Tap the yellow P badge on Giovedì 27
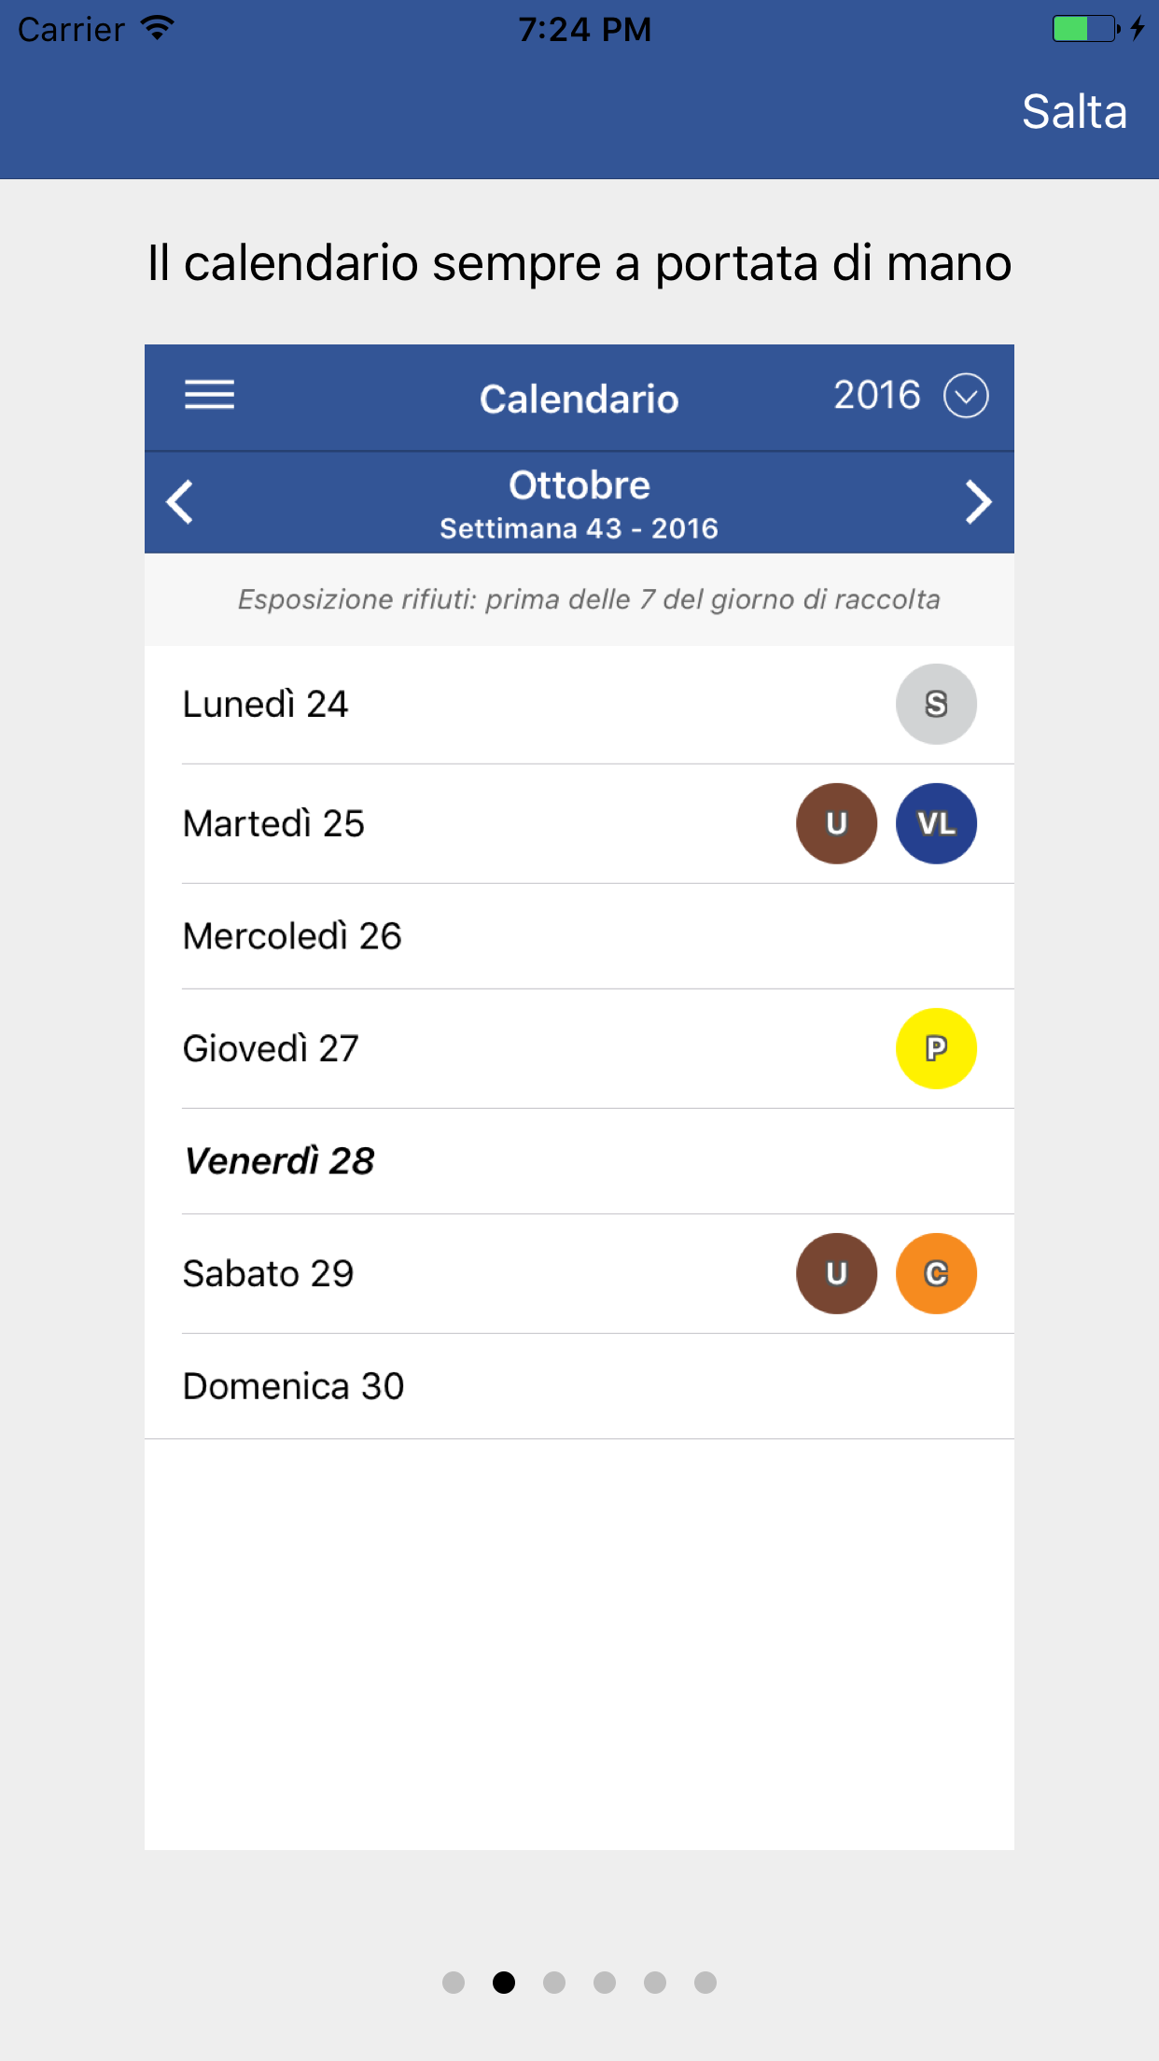This screenshot has height=2061, width=1159. 936,1048
